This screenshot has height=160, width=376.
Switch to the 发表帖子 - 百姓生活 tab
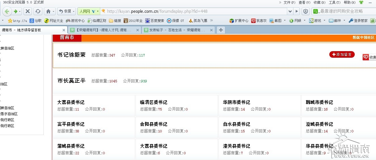178,30
